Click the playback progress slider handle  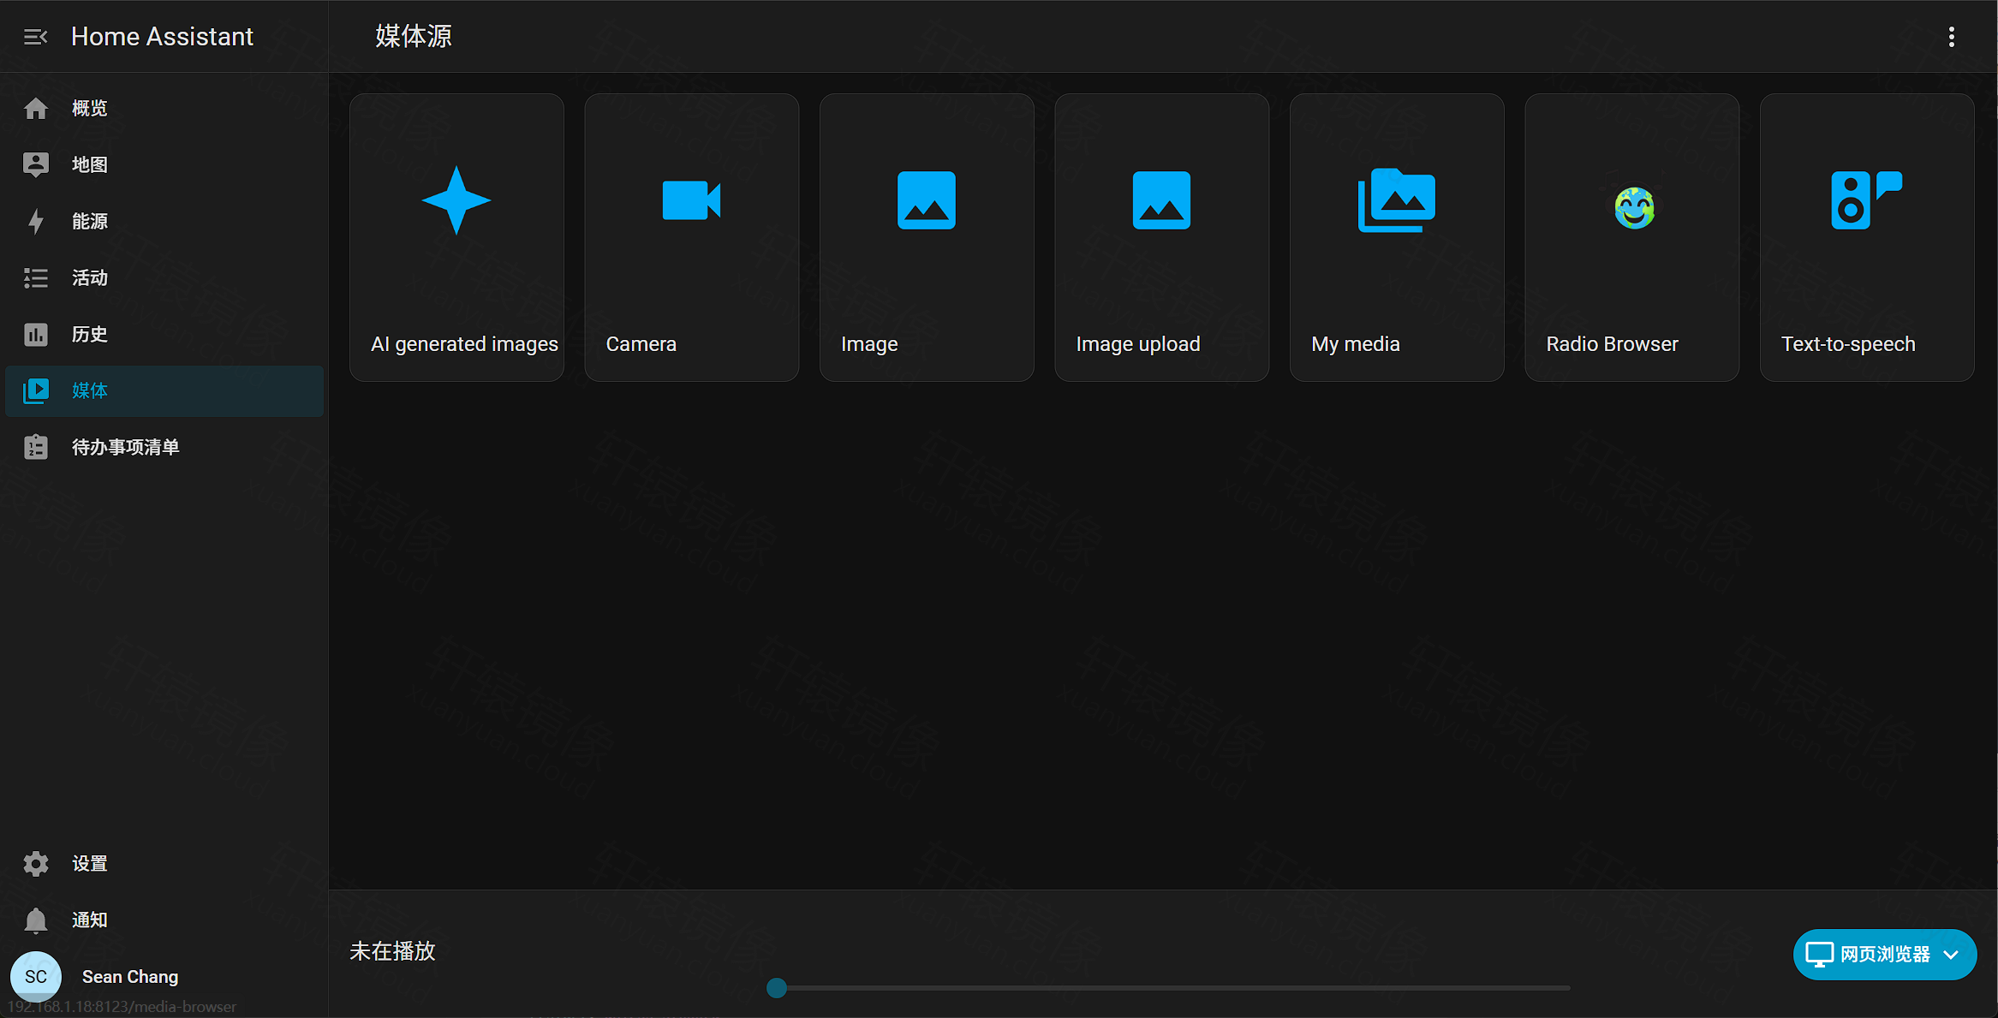click(x=777, y=988)
